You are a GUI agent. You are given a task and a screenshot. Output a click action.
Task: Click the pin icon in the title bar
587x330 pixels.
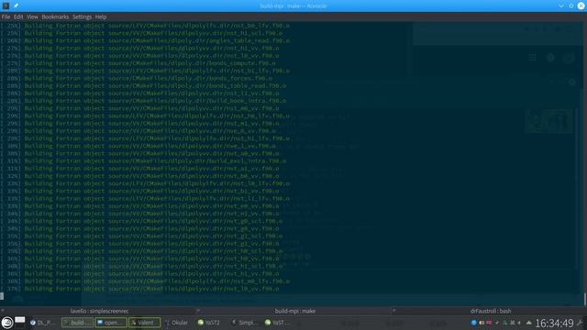click(17, 5)
